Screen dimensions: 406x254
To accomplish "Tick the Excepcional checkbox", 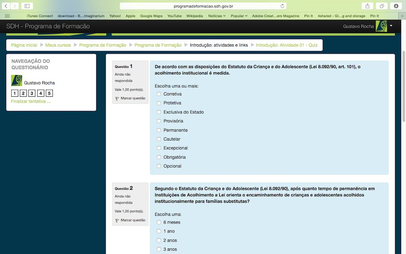I will point(159,148).
